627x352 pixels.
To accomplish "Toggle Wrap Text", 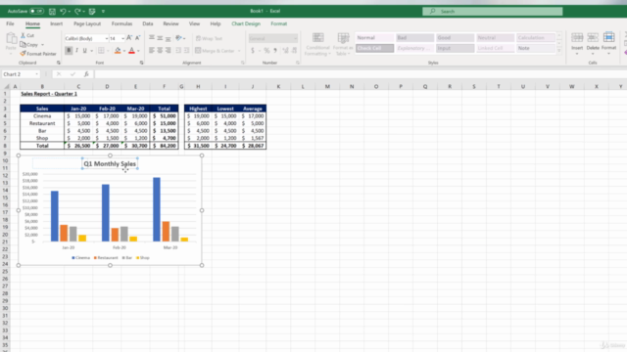I will tap(209, 38).
